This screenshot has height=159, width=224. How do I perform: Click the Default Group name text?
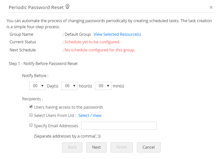78,34
